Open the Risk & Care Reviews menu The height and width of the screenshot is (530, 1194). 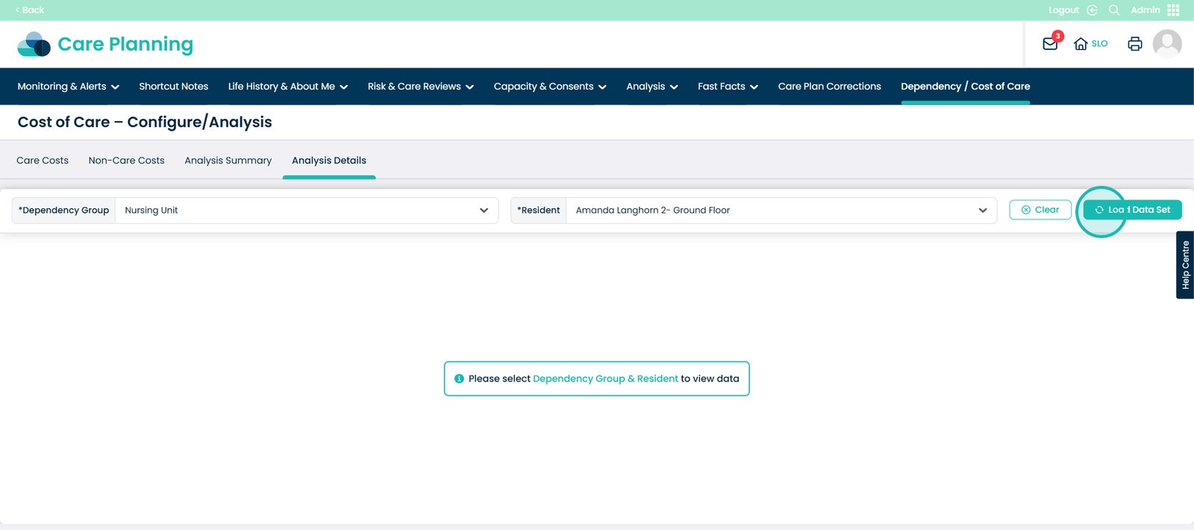[420, 87]
